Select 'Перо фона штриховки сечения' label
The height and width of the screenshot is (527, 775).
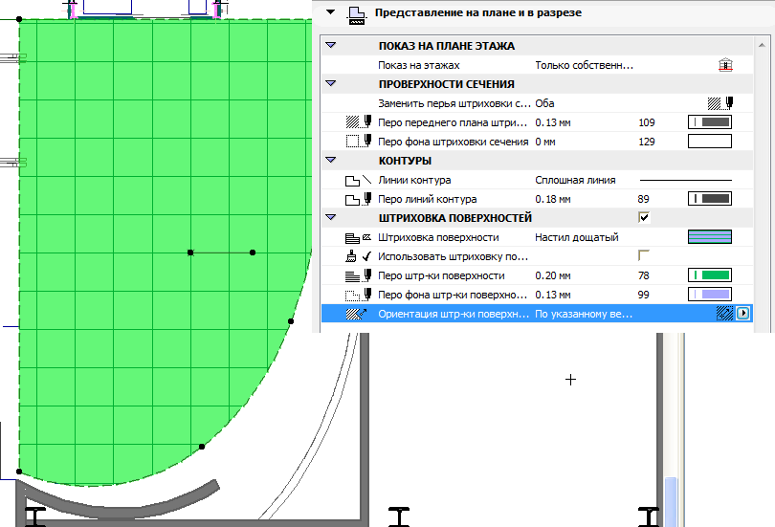point(454,142)
